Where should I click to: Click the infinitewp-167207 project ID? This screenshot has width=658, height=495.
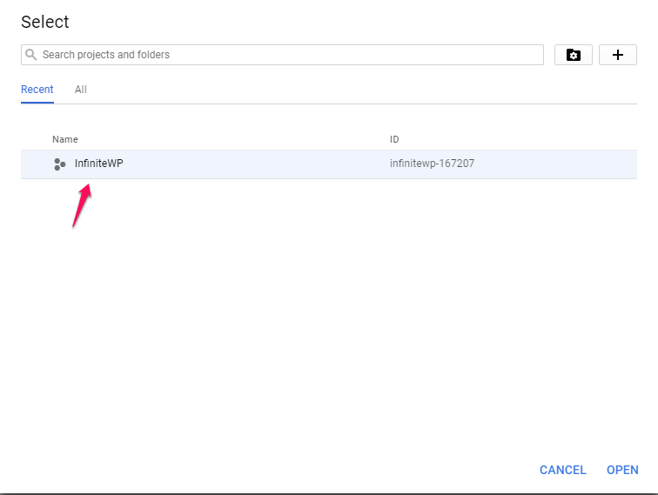[432, 164]
